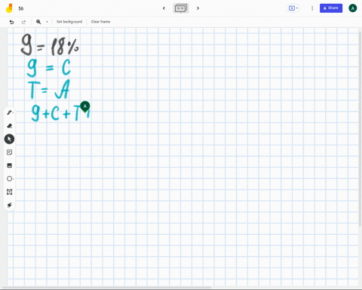Click Clear frame
Screen dimensions: 362x290
pyautogui.click(x=100, y=22)
